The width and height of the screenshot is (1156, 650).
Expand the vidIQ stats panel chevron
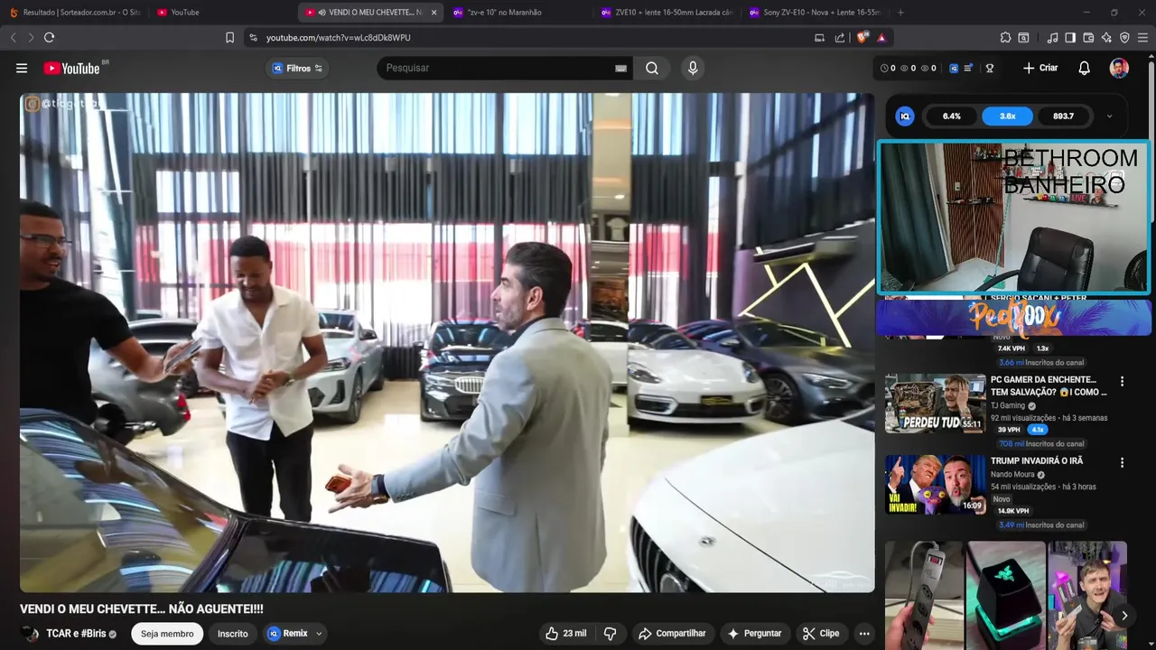click(1109, 116)
